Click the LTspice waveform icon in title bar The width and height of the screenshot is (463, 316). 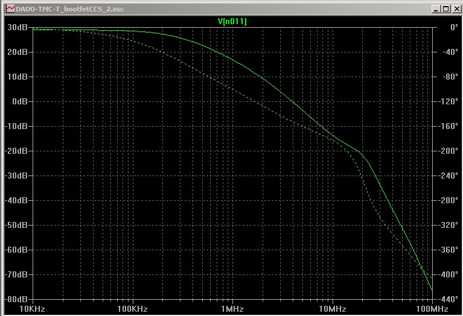click(10, 9)
